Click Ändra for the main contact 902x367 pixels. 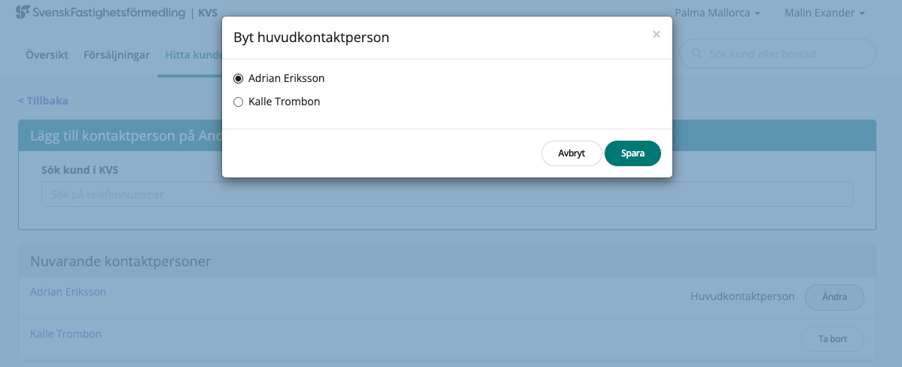(834, 297)
